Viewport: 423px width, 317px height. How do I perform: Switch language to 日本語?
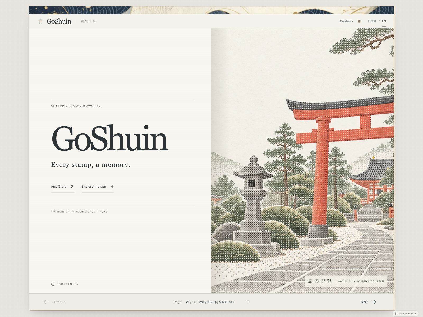click(372, 21)
